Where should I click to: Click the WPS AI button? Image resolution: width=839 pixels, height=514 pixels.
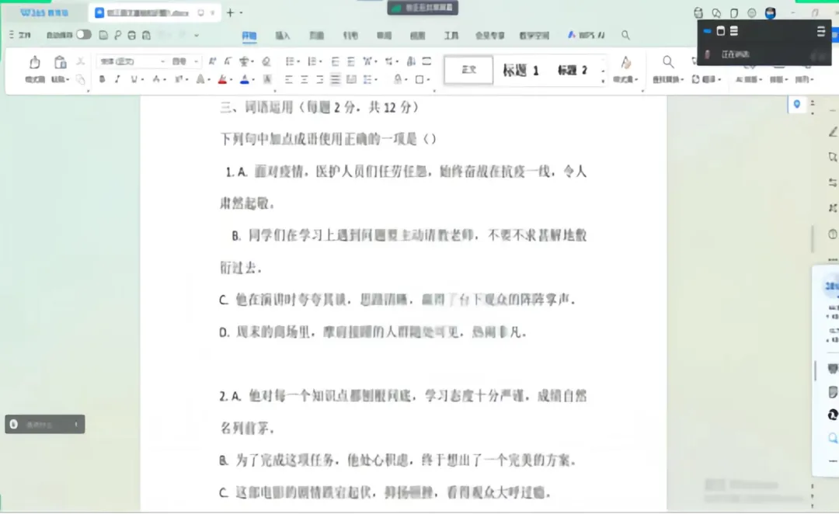587,35
